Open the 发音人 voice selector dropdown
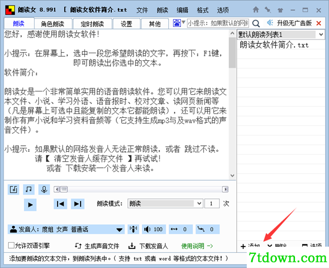Image resolution: width=329 pixels, height=268 pixels. [x=66, y=230]
